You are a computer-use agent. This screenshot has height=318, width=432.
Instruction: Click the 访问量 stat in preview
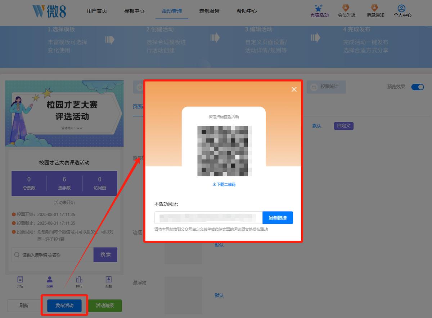tap(100, 183)
